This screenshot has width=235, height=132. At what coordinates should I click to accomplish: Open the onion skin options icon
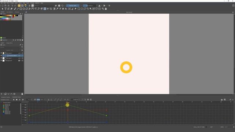click(222, 99)
